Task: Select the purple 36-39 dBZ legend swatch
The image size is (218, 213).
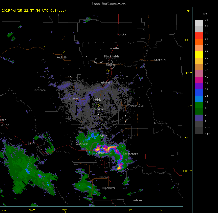Action: pos(199,86)
